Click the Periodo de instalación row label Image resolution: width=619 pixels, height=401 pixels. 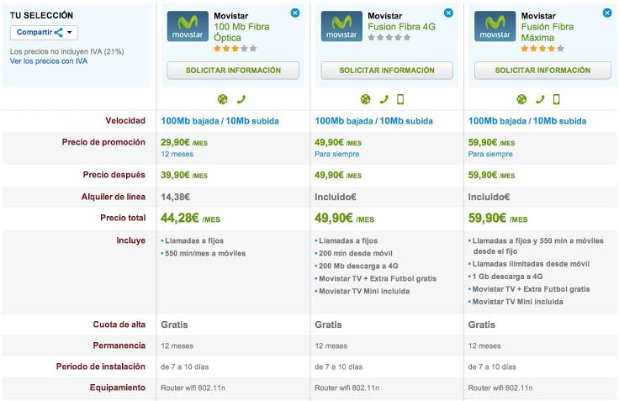click(x=101, y=367)
